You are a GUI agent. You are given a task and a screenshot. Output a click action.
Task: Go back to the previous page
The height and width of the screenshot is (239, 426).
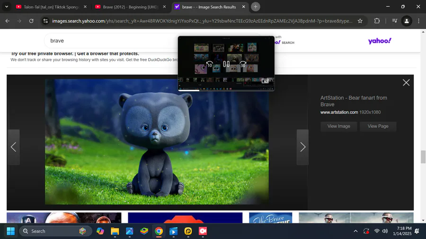tap(7, 21)
